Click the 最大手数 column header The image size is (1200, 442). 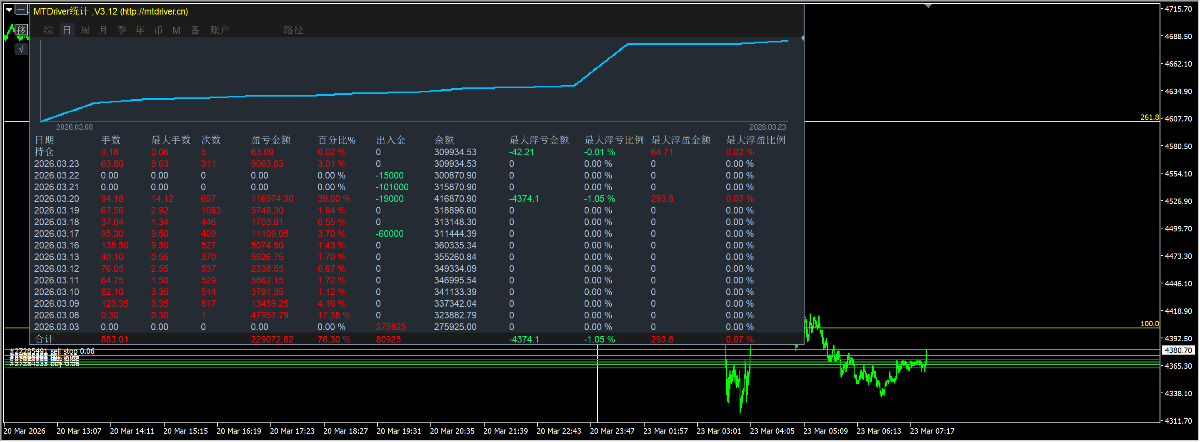[x=171, y=140]
